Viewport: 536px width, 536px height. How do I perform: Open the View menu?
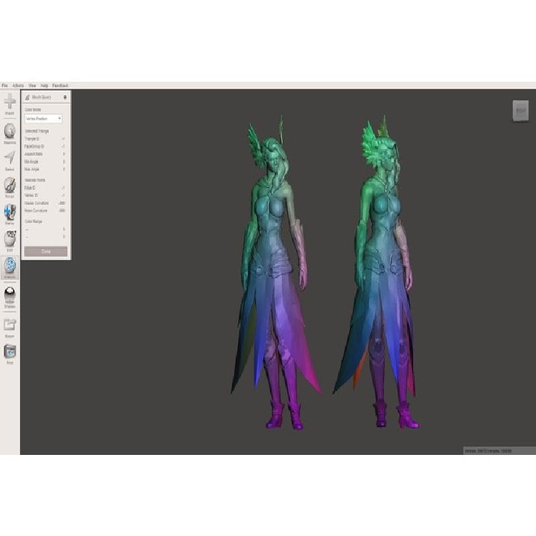click(32, 86)
